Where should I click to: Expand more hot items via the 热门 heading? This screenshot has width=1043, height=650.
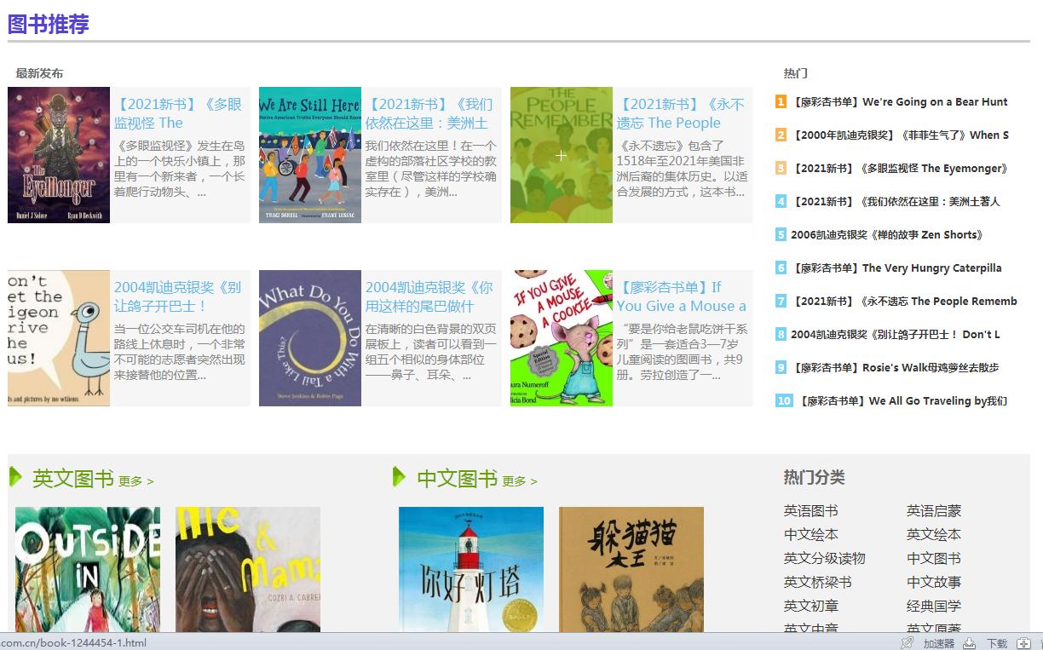(795, 73)
